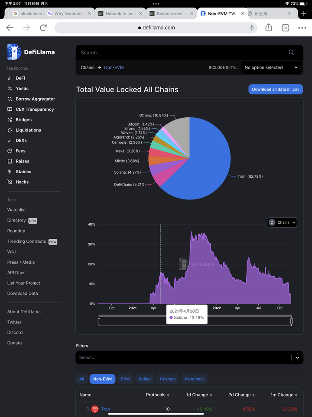The image size is (312, 417).
Task: Go back with the browser back arrow
Action: point(10,28)
